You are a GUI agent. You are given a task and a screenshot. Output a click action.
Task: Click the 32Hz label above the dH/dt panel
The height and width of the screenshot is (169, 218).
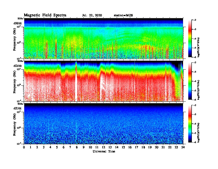20,19
